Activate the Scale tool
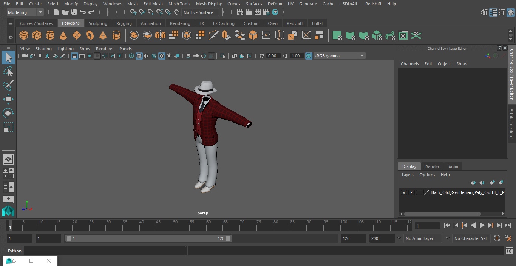The image size is (516, 266). (x=8, y=127)
